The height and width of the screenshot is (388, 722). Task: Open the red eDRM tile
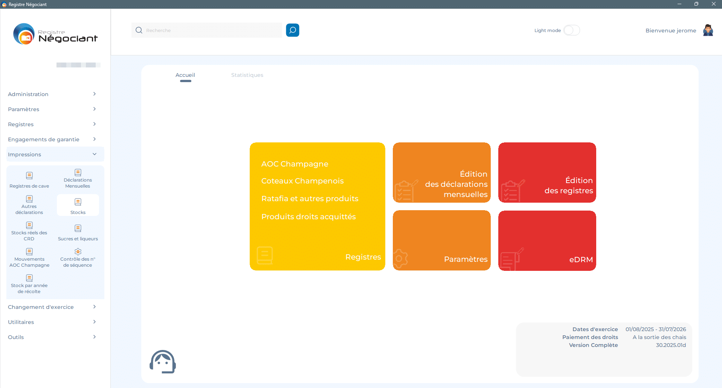(547, 240)
